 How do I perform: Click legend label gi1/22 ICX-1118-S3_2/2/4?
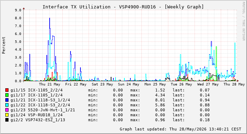[40, 105]
